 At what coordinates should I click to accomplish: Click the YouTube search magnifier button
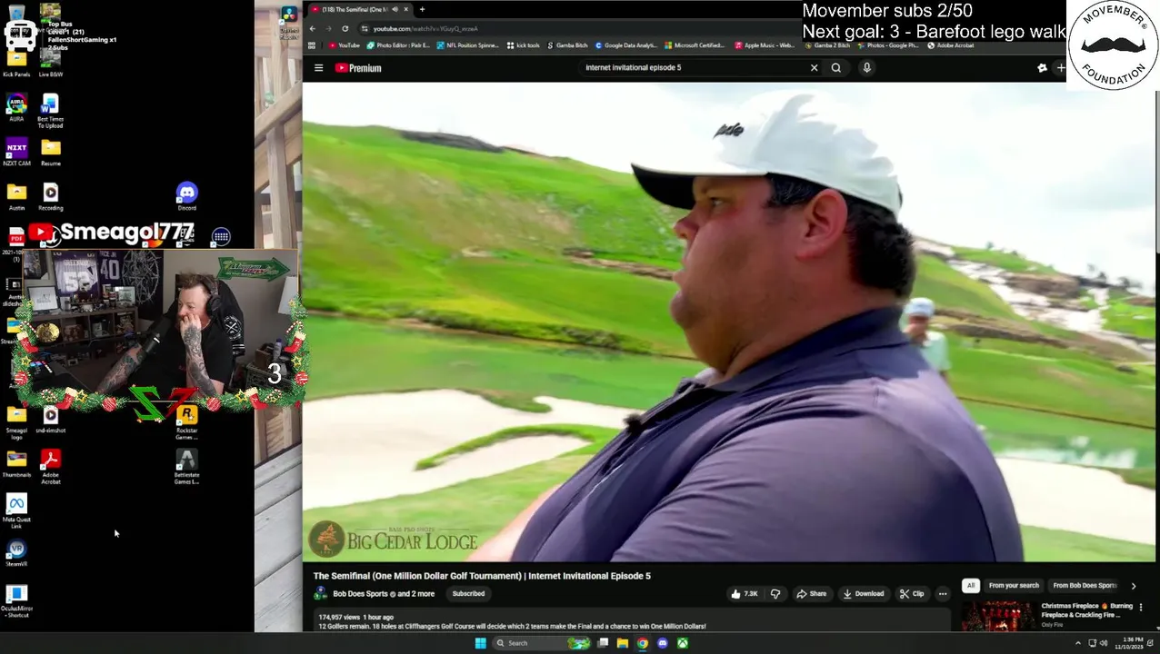coord(836,67)
